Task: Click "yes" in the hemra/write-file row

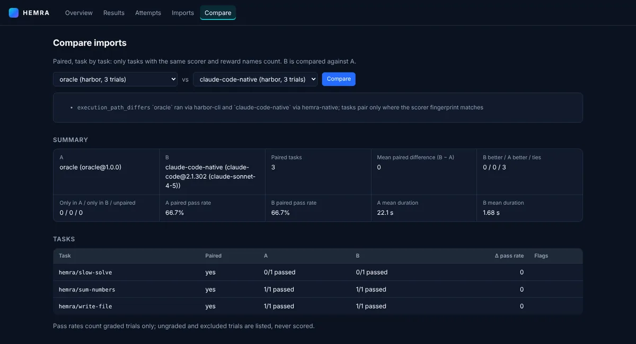Action: coord(210,306)
